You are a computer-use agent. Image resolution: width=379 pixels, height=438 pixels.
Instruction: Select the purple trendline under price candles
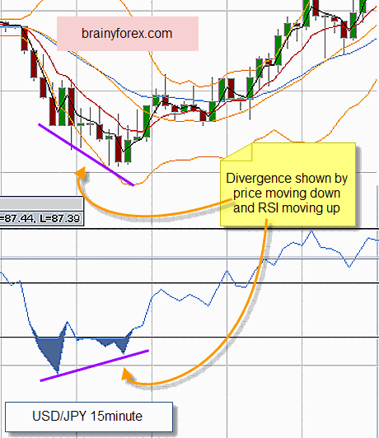[x=86, y=155]
